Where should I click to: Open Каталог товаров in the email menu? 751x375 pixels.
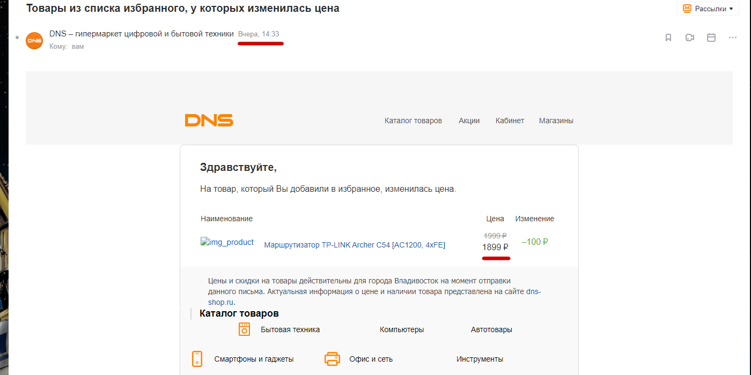(x=413, y=121)
